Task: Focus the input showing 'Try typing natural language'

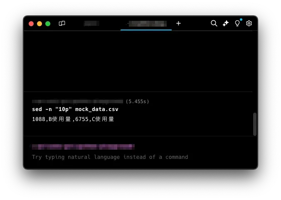Action: pos(110,157)
